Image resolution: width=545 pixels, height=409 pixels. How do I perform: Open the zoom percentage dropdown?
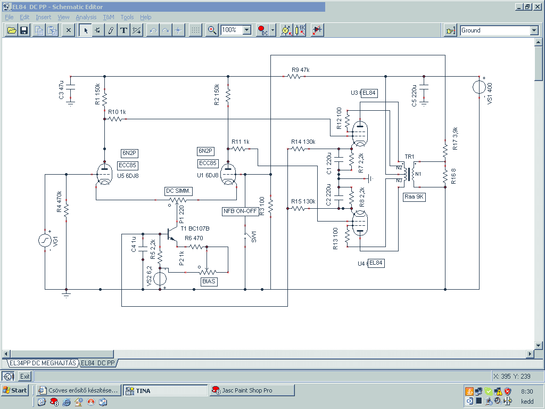(247, 30)
